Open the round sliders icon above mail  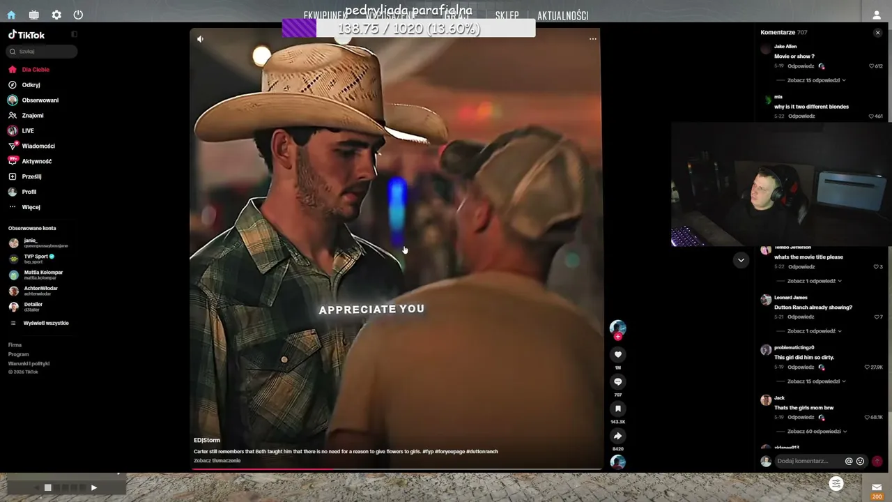tap(836, 483)
